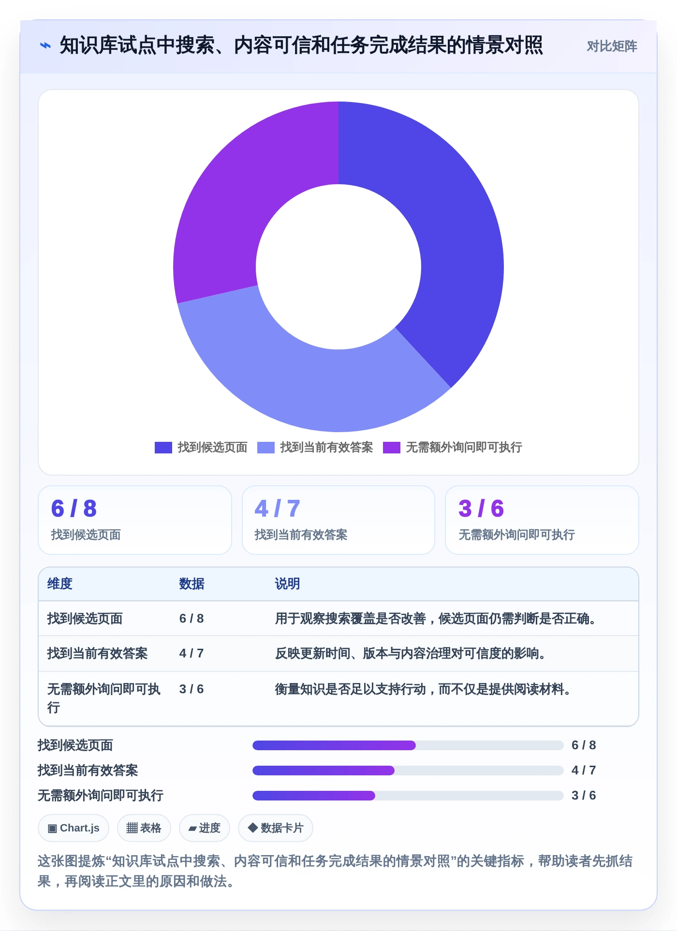Click description starting 反映更新时间
Image resolution: width=677 pixels, height=931 pixels.
pos(411,654)
